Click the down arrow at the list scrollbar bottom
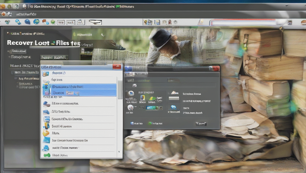Screen dimensions: 306x173 [120, 152]
